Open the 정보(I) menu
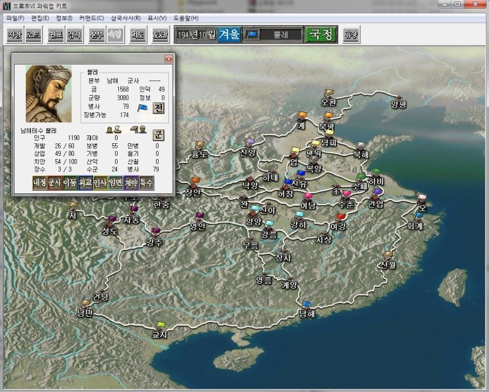The image size is (489, 392). [x=64, y=18]
